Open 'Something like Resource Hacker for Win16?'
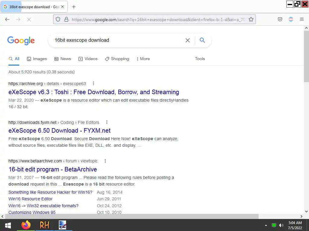The image size is (309, 231). [50, 192]
